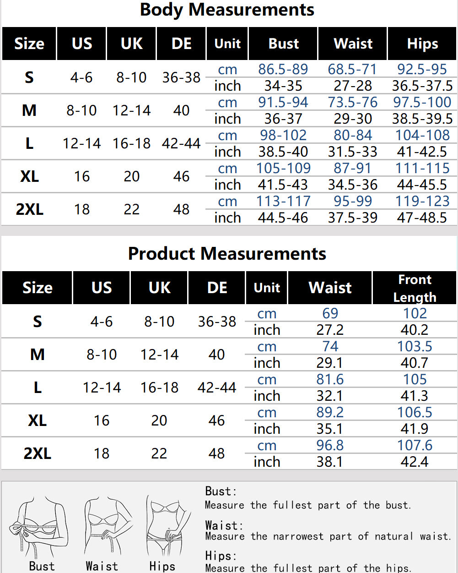This screenshot has height=573, width=458.
Task: Click size XL label in Product Measurements
Action: [37, 420]
